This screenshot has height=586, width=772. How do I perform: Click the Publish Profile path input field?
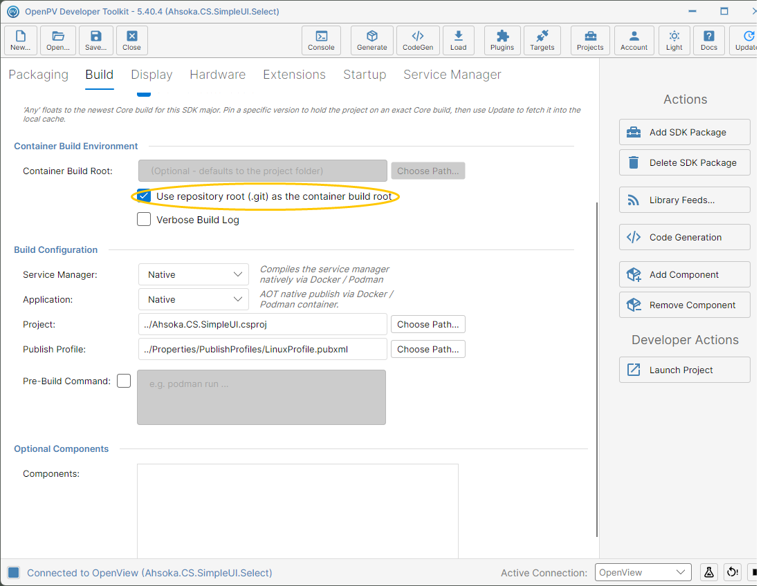pyautogui.click(x=262, y=349)
